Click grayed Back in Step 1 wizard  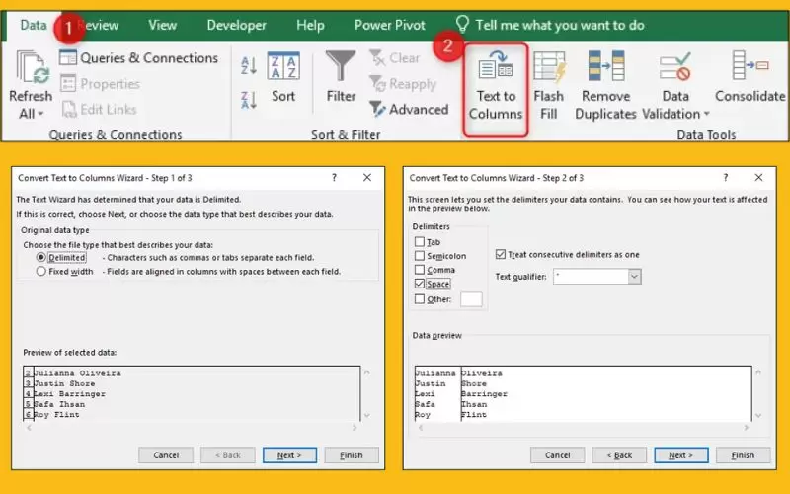coord(228,455)
